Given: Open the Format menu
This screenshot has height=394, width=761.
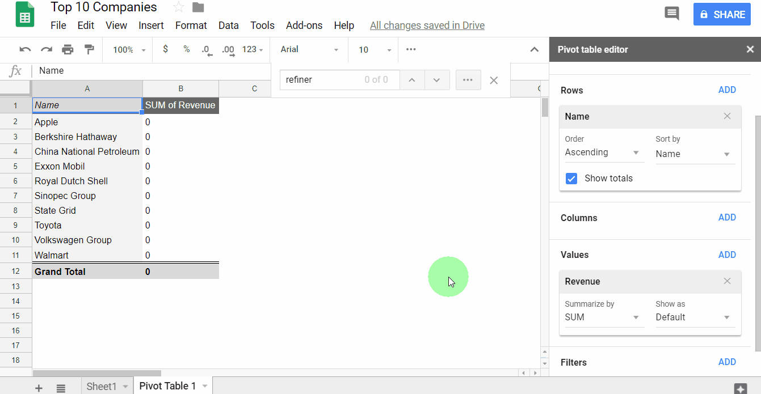Looking at the screenshot, I should pos(191,26).
